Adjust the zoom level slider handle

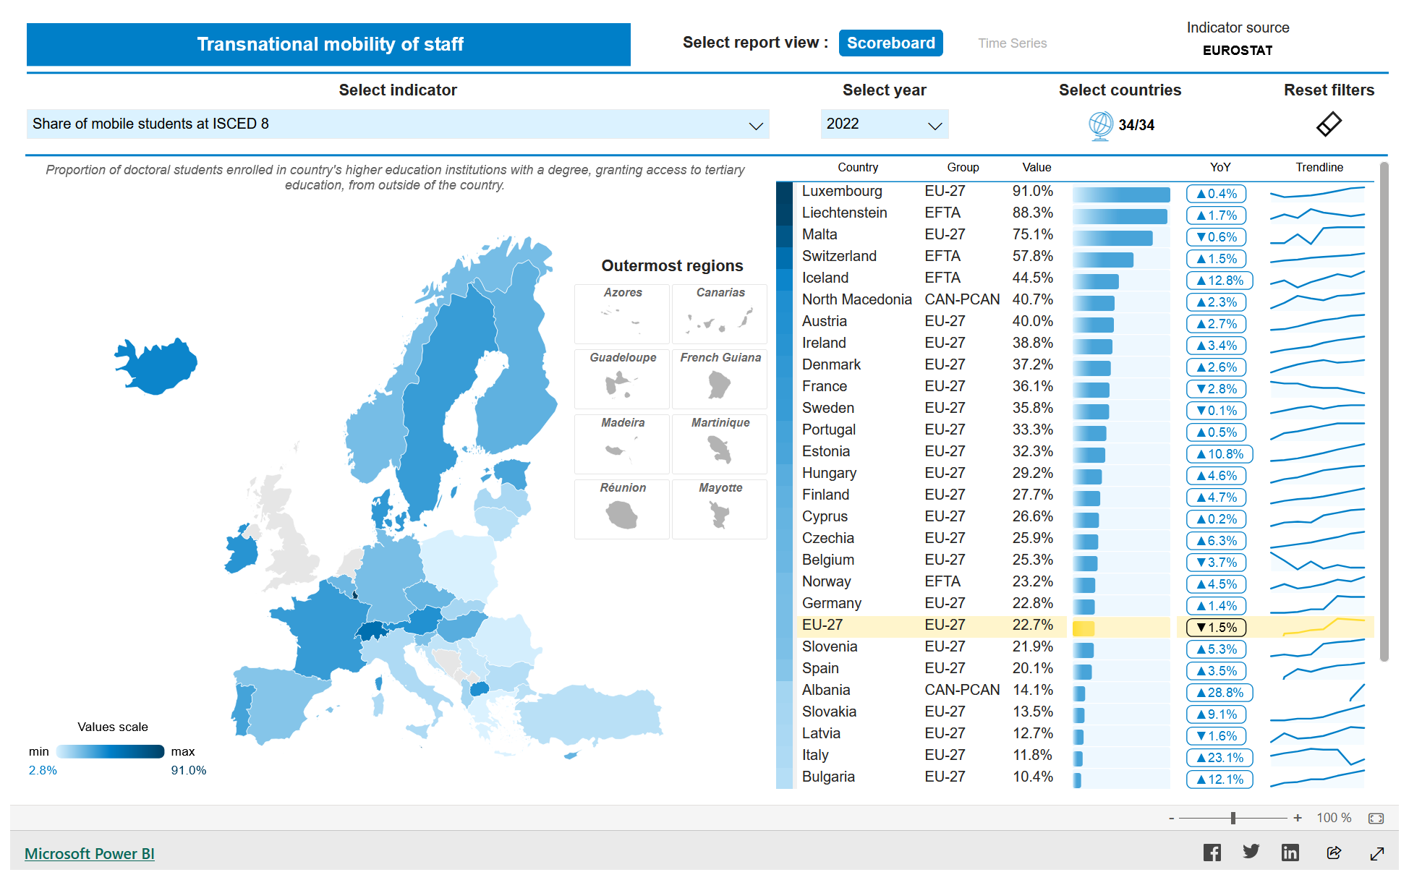point(1233,818)
